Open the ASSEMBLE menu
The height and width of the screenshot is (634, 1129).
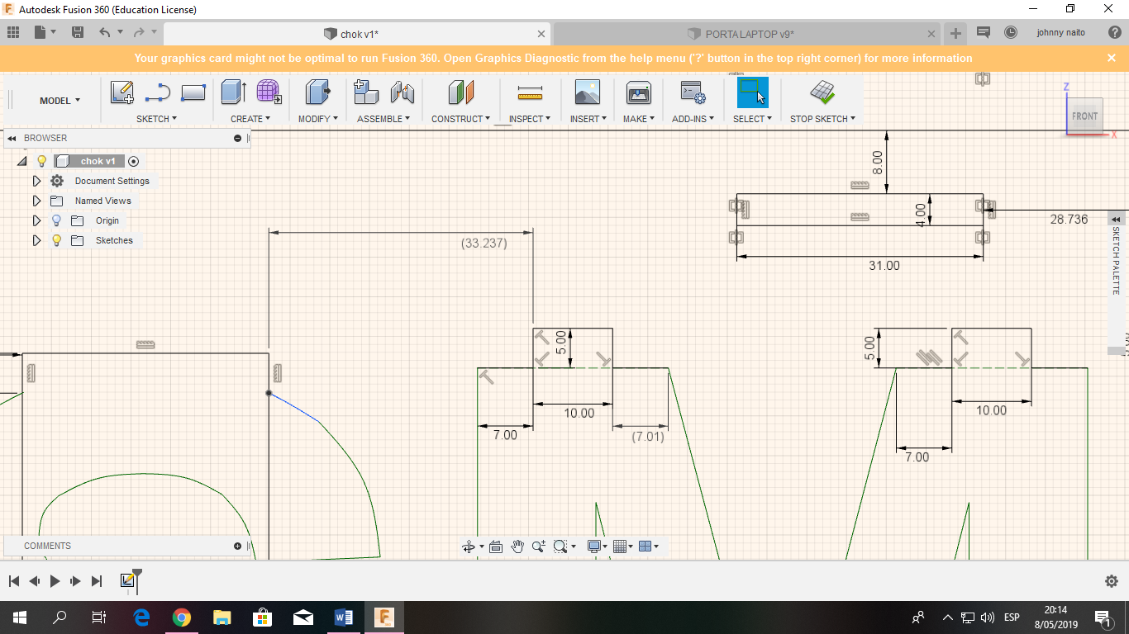click(x=383, y=119)
